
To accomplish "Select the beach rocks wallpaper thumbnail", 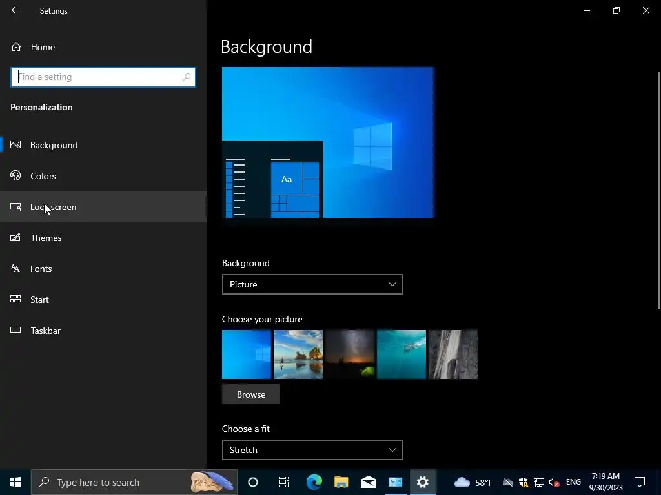I will 298,354.
